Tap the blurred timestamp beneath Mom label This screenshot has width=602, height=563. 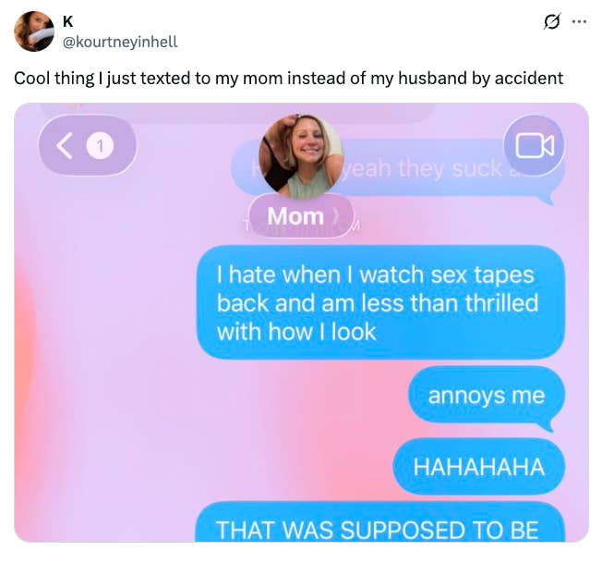tap(301, 229)
